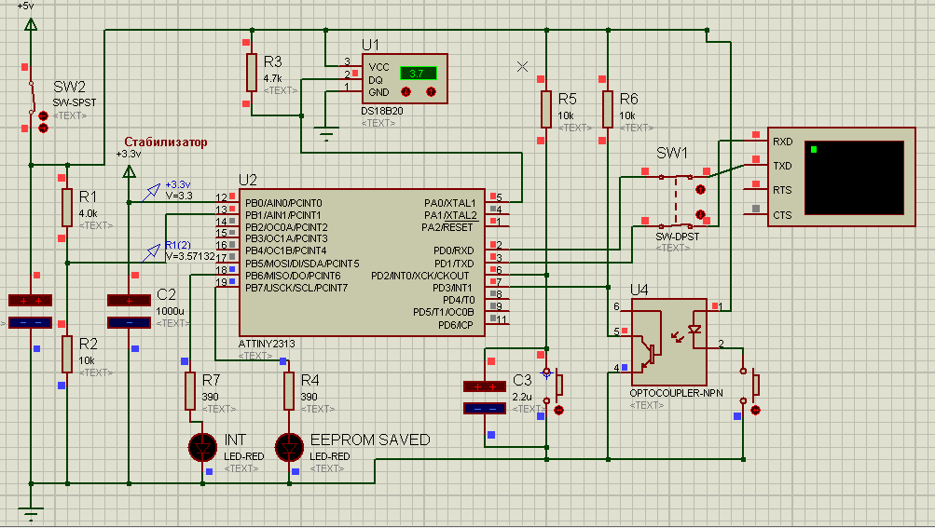This screenshot has width=935, height=528.
Task: Click the SW-DPST label
Action: click(678, 237)
